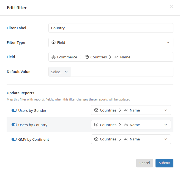Click the Ecommerce dataset icon in Field row
Viewport: 180px width, 171px height.
pos(54,57)
